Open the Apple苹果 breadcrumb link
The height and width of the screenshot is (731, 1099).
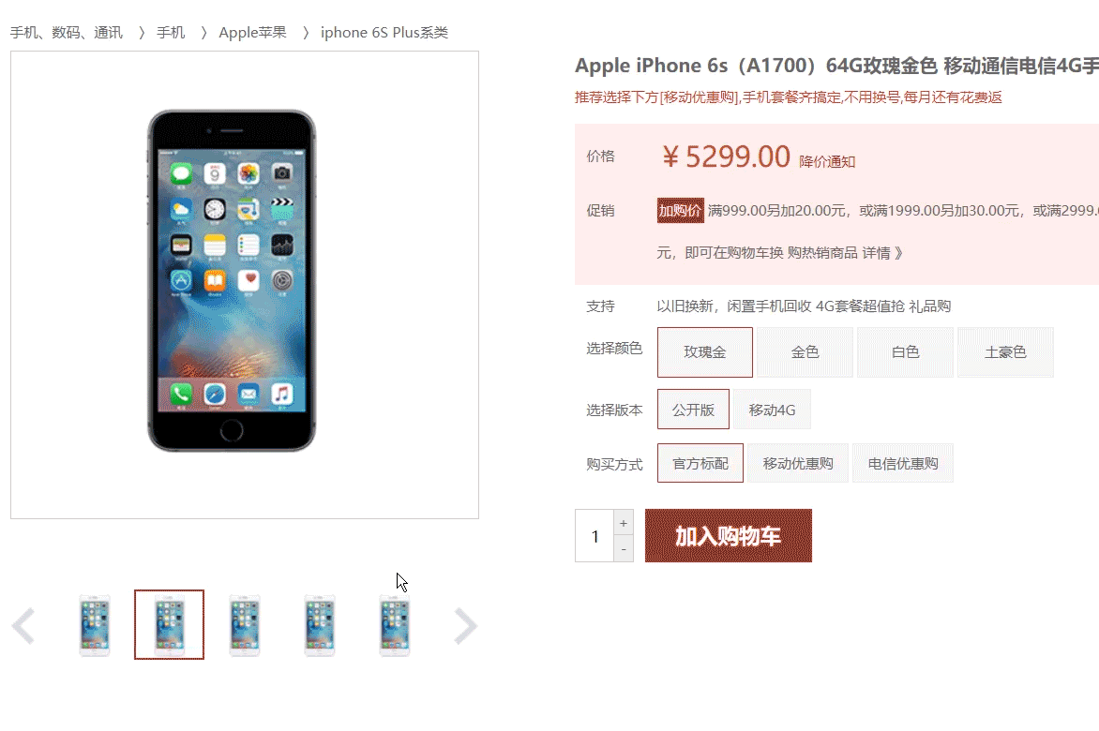coord(253,32)
